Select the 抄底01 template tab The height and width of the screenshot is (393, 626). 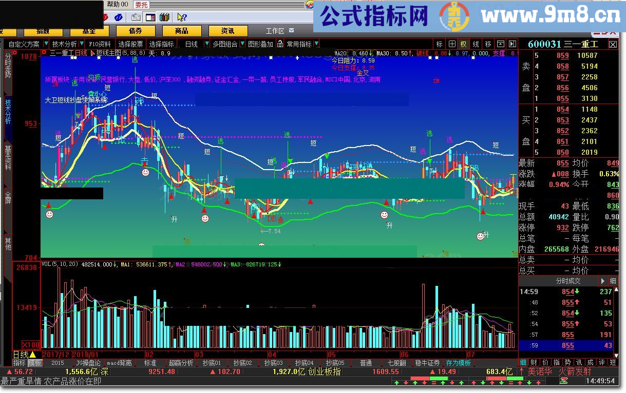[212, 363]
